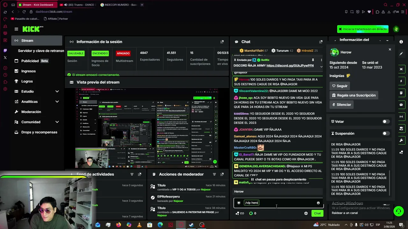Click Seguir in Herow's user card

coord(340,86)
